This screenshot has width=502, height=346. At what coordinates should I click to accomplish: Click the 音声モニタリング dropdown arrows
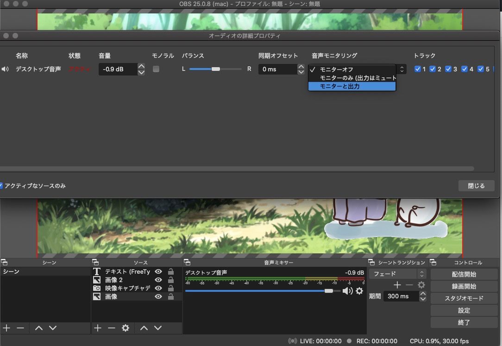pos(402,69)
